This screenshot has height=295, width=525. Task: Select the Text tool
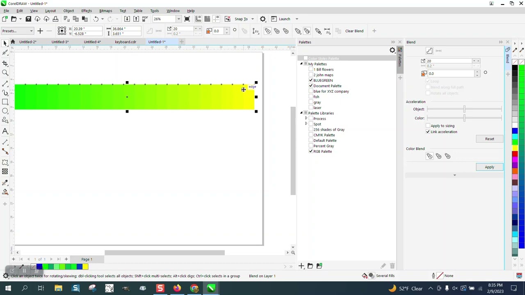pos(5,131)
